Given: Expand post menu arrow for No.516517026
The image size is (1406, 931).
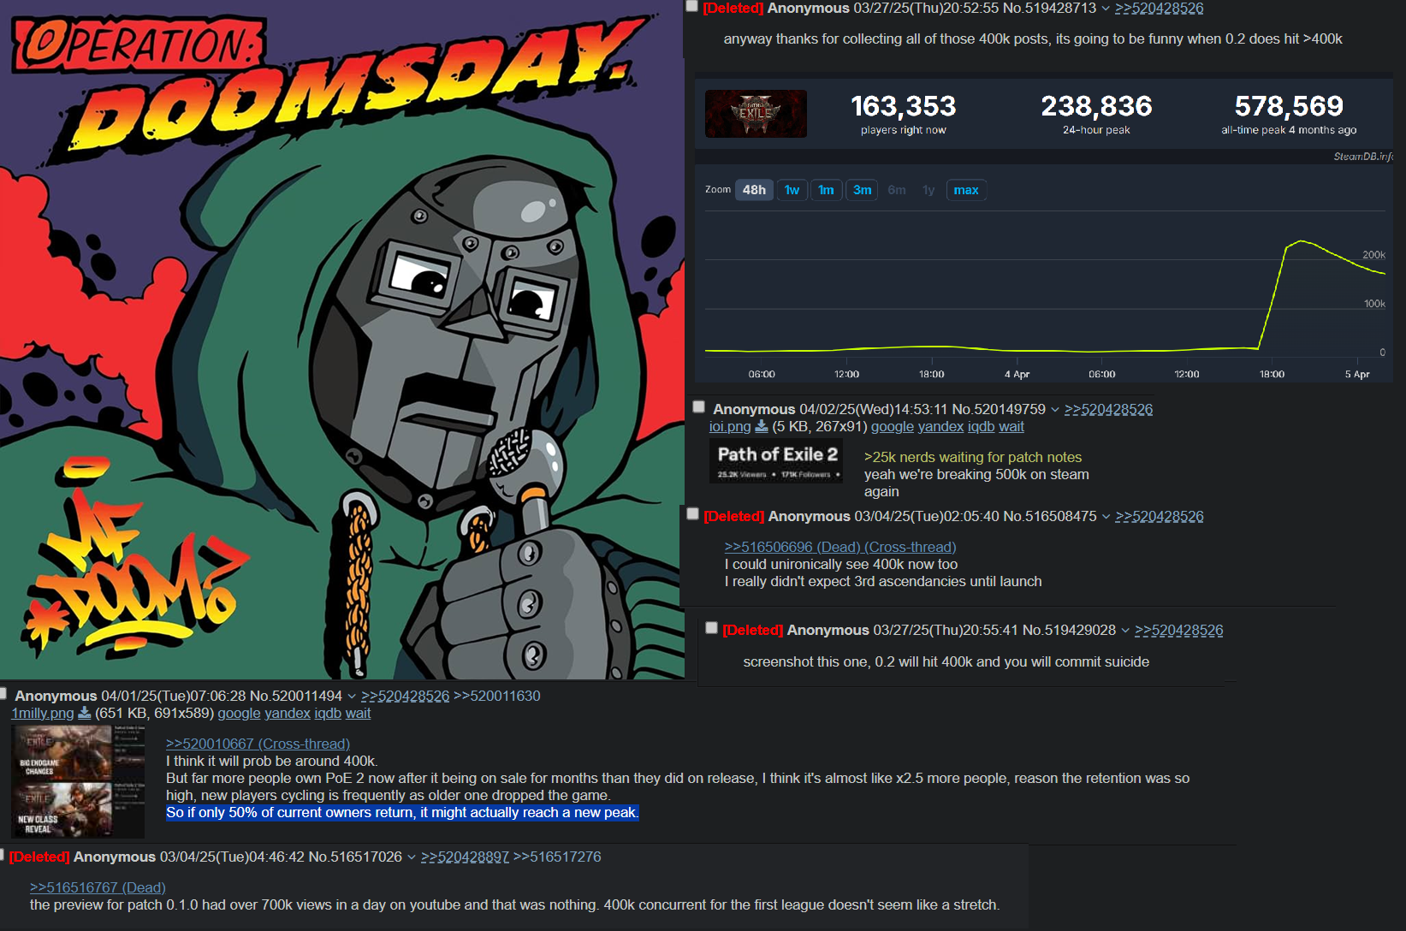Looking at the screenshot, I should 412,857.
